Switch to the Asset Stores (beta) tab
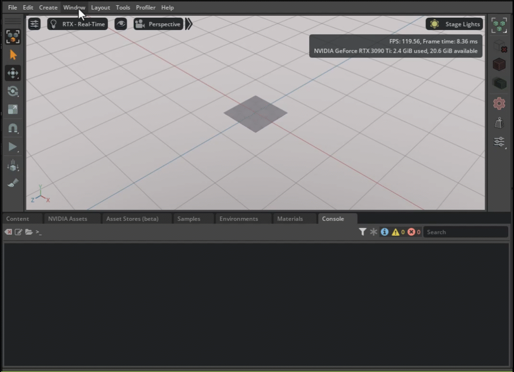This screenshot has height=372, width=514. tap(137, 219)
